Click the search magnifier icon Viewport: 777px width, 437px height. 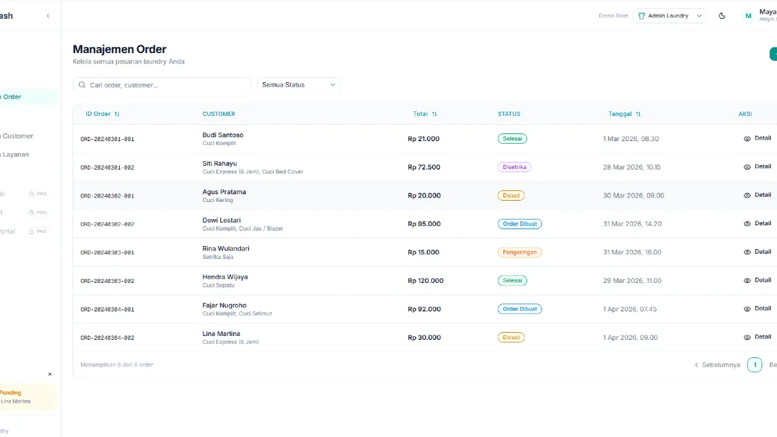pyautogui.click(x=82, y=85)
